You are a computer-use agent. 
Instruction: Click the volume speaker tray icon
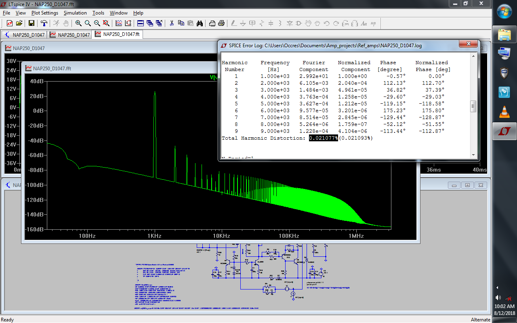click(x=498, y=298)
